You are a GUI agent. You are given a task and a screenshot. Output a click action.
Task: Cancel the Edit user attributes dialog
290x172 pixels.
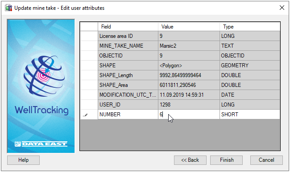pos(266,160)
